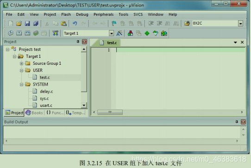Rebuild all target files icon
The width and height of the screenshot is (251, 168).
coord(27,33)
